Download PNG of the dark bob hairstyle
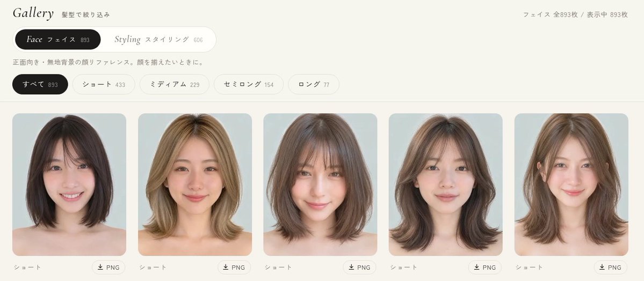The width and height of the screenshot is (644, 281). click(108, 268)
